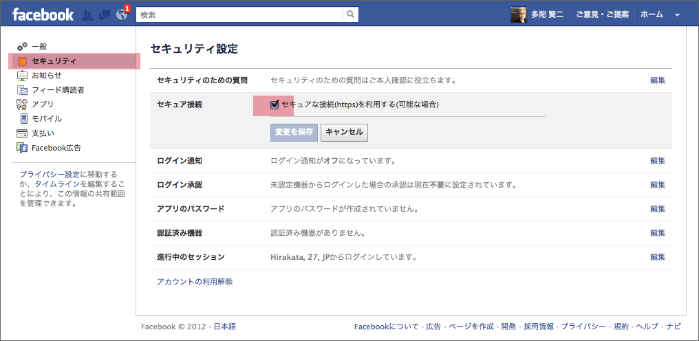Open アプリ settings
This screenshot has width=699, height=341.
(x=43, y=104)
